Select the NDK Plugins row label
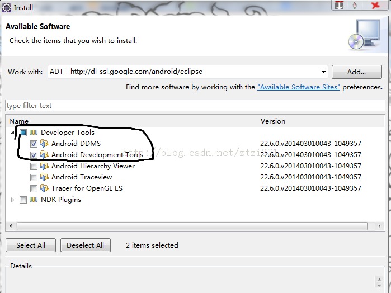This screenshot has height=293, width=391. [x=61, y=200]
